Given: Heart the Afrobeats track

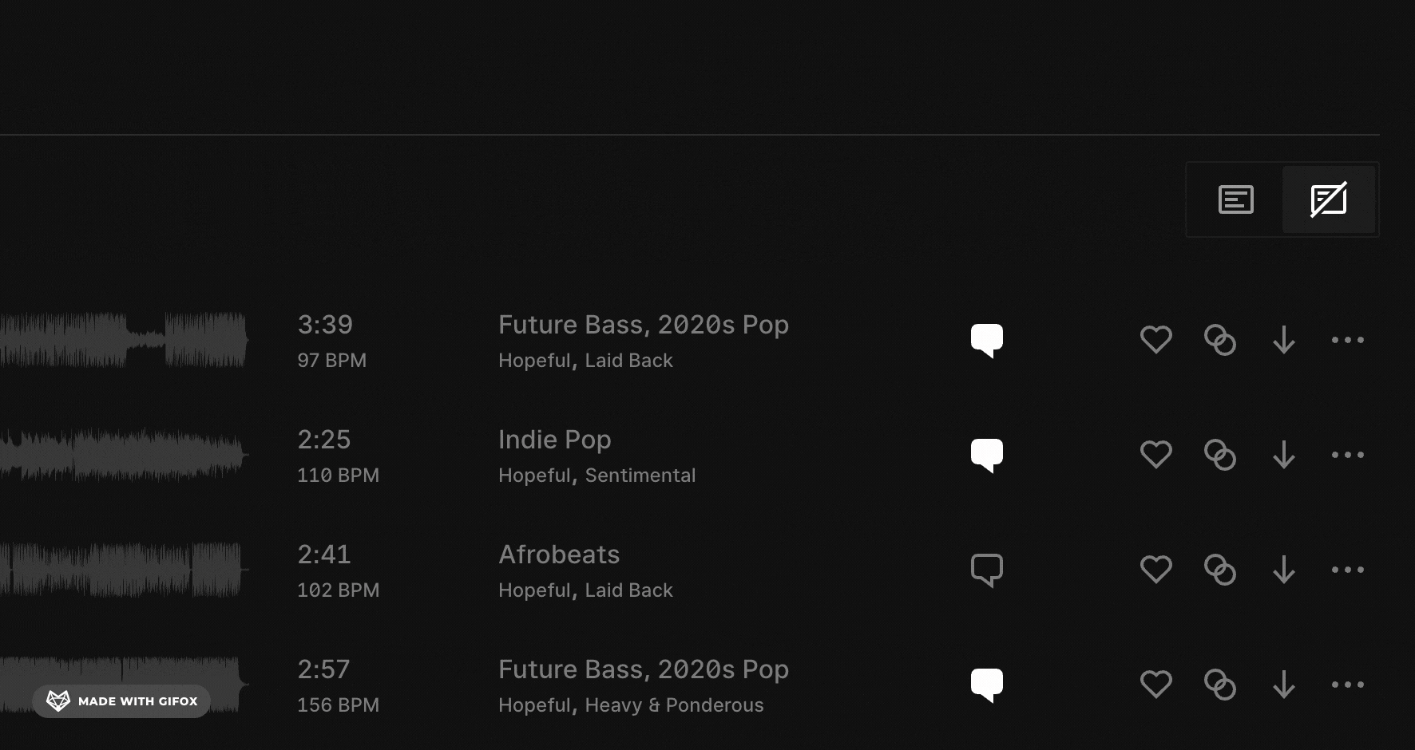Looking at the screenshot, I should coord(1155,570).
